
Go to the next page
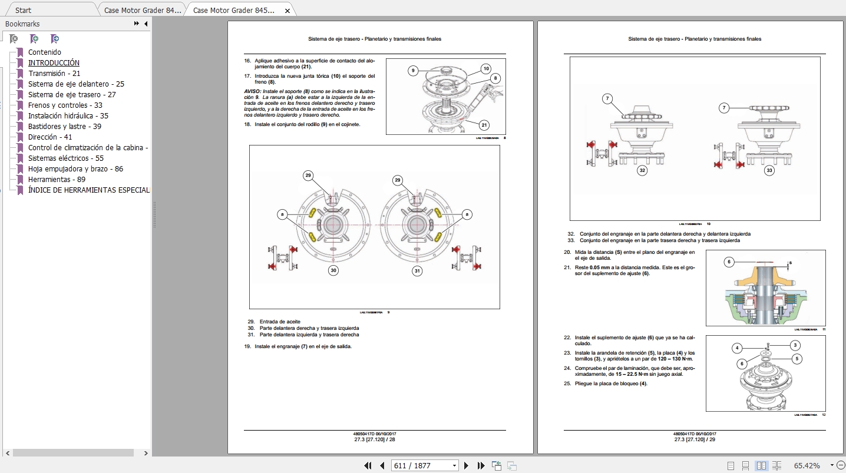pos(467,465)
